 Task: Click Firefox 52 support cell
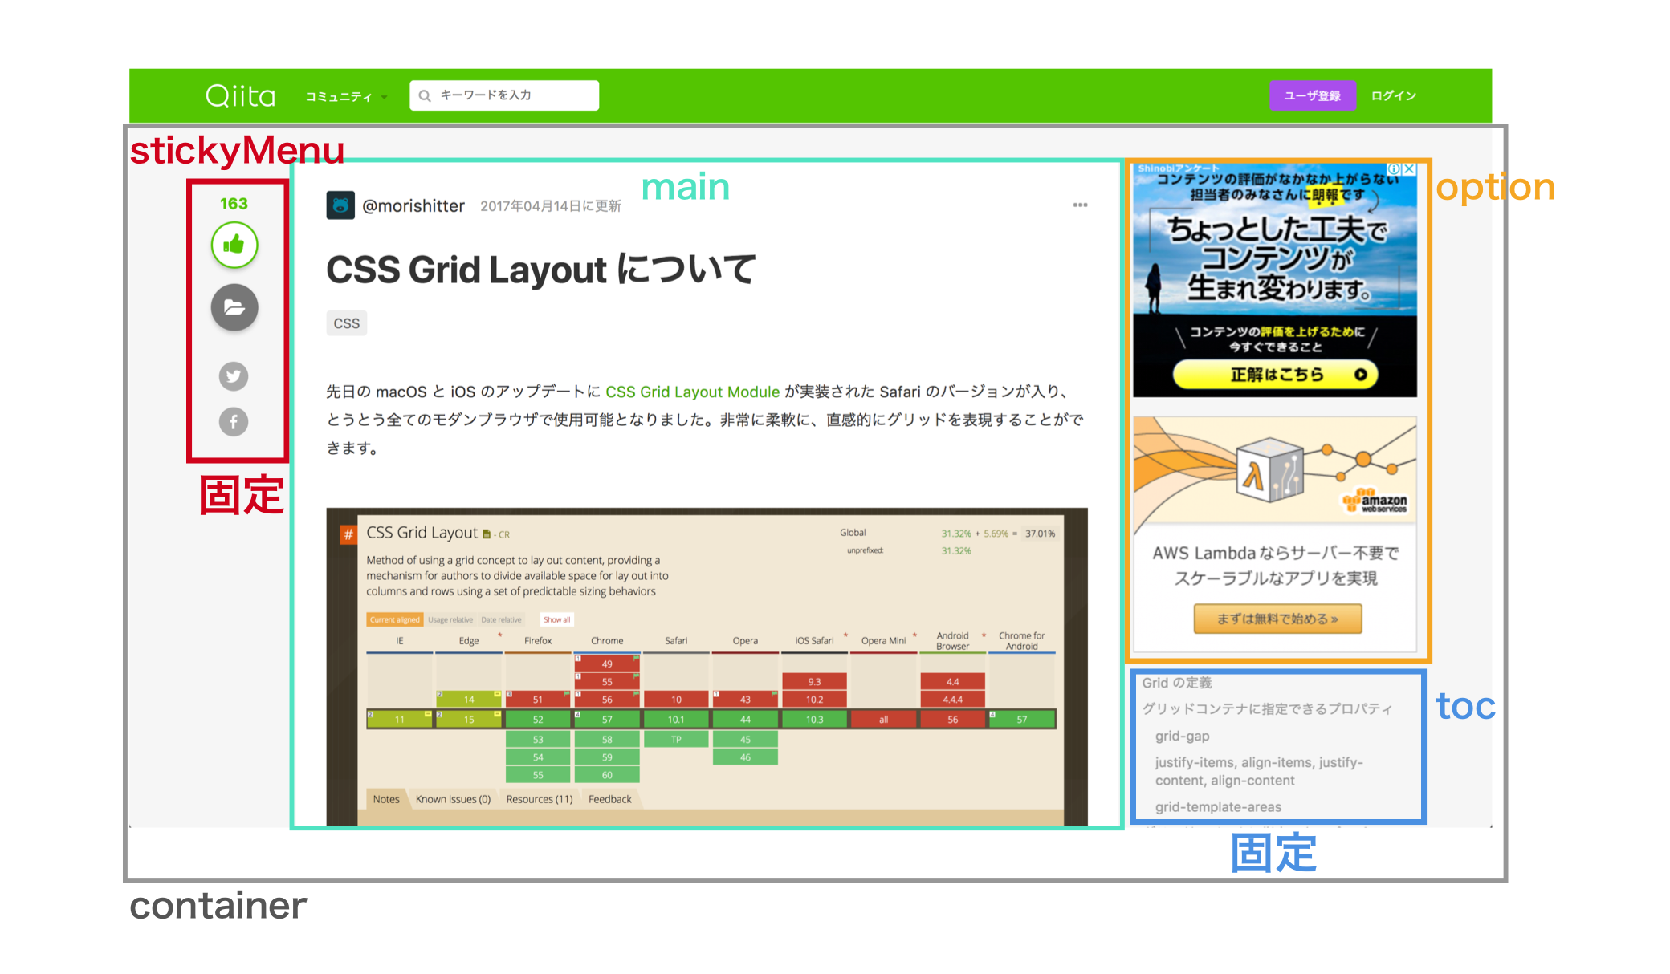pyautogui.click(x=538, y=720)
